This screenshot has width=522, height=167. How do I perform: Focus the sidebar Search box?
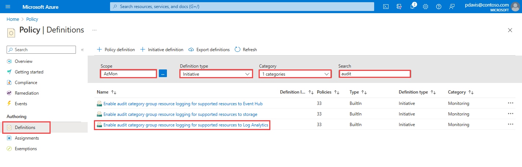[41, 50]
